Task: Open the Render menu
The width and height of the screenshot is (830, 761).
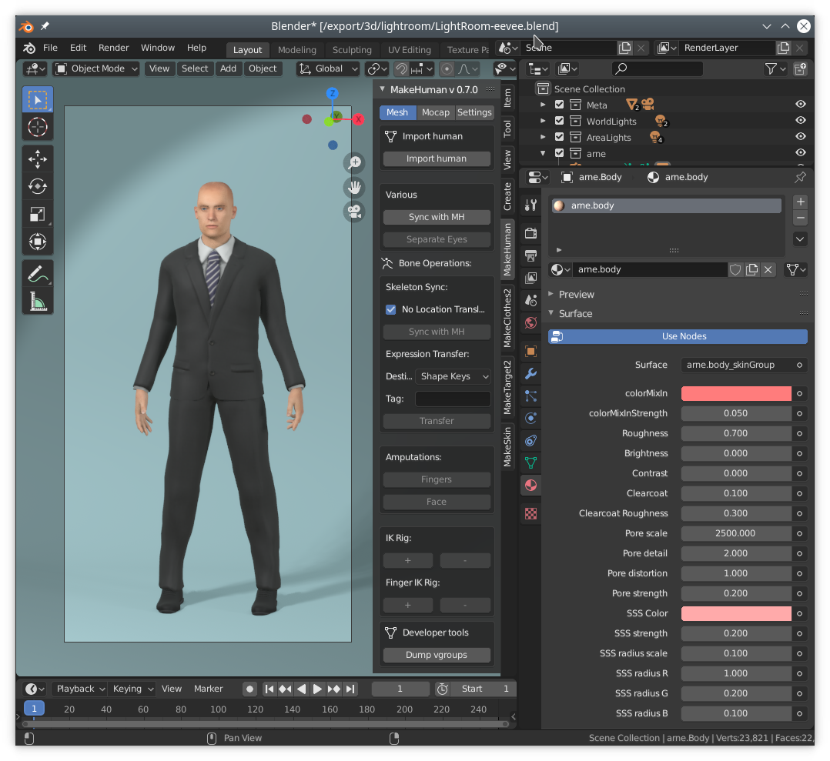Action: (113, 48)
